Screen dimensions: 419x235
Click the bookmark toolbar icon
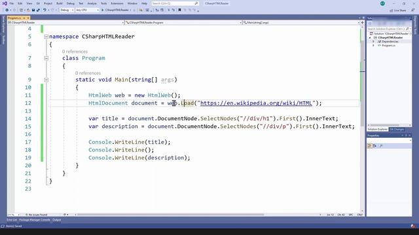pyautogui.click(x=179, y=10)
